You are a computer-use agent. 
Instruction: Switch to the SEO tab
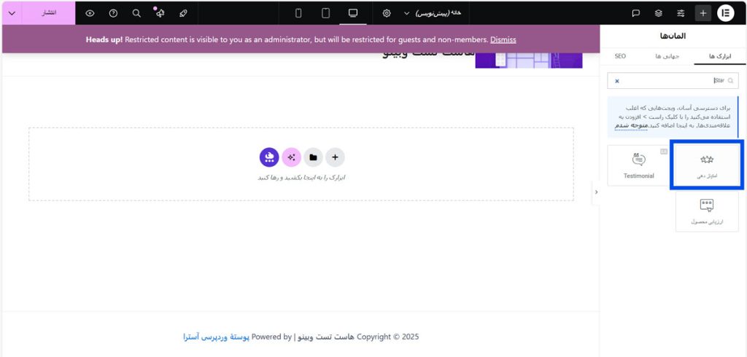(620, 56)
